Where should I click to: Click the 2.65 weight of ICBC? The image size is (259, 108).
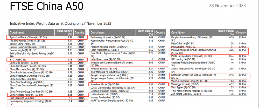click(x=150, y=62)
